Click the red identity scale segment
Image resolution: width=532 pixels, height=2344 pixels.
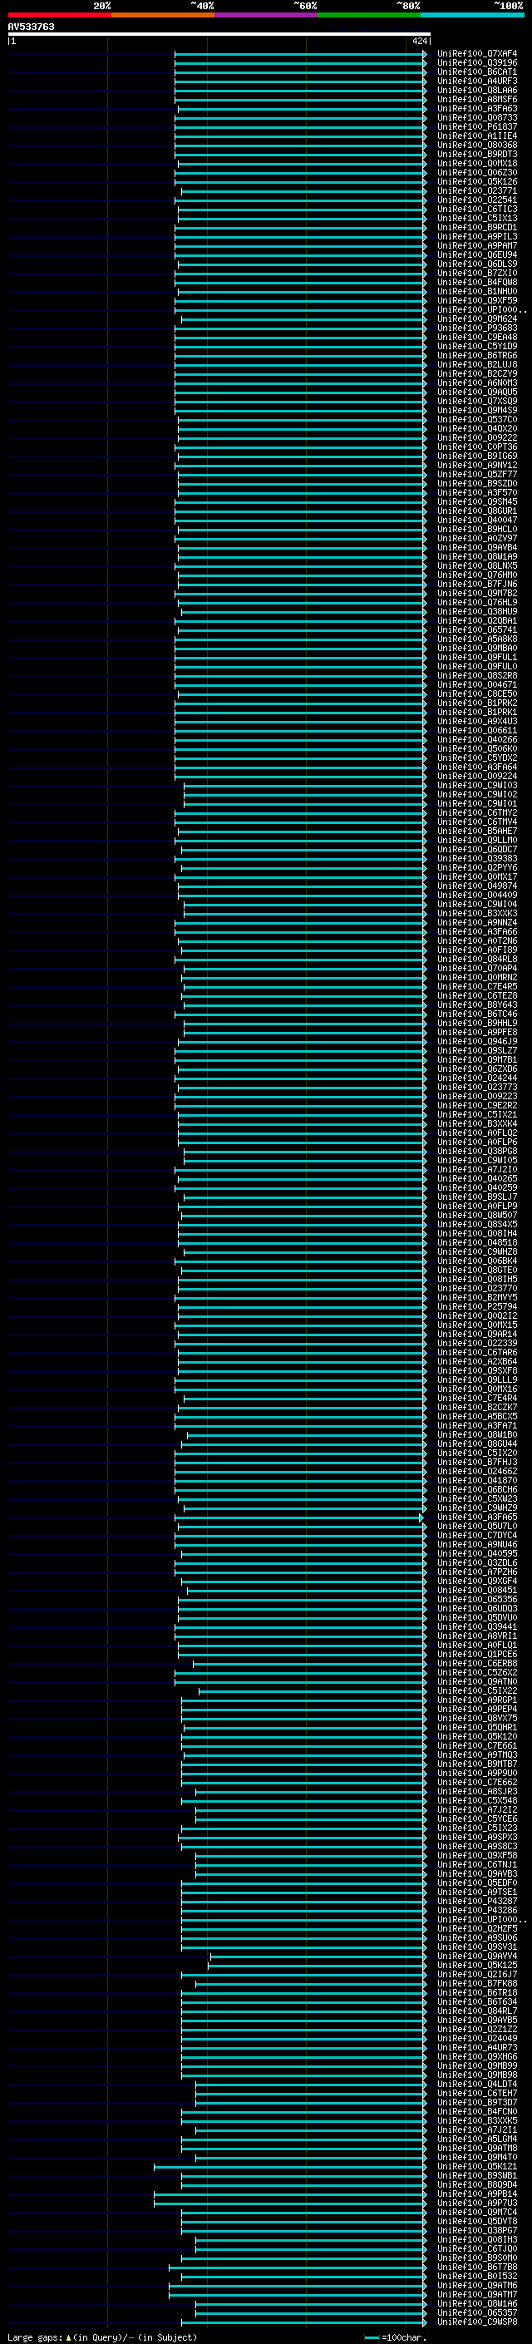point(59,15)
